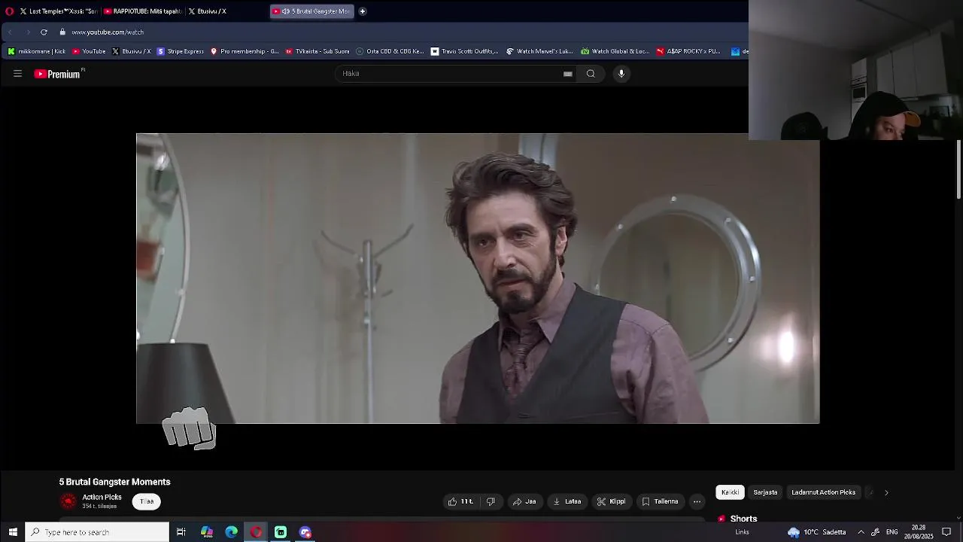Open Opera main menu icon
Screen dimensions: 963x542
click(x=9, y=11)
